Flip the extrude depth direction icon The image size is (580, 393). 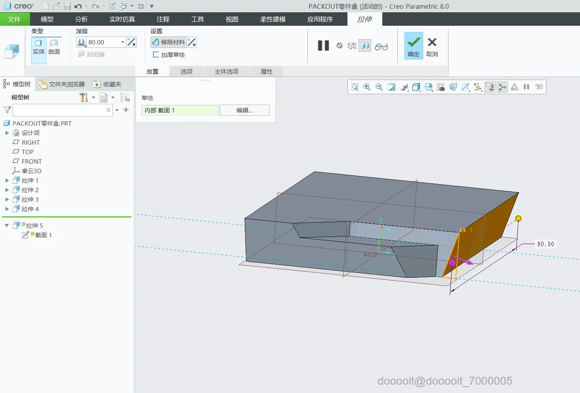pos(132,42)
